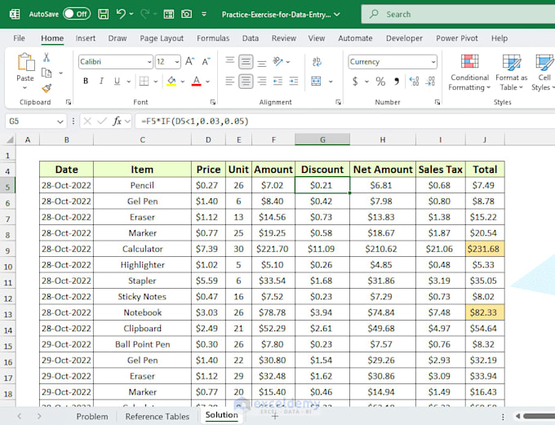Click the horizontal scrollbar at bottom
The height and width of the screenshot is (425, 555).
(x=539, y=416)
